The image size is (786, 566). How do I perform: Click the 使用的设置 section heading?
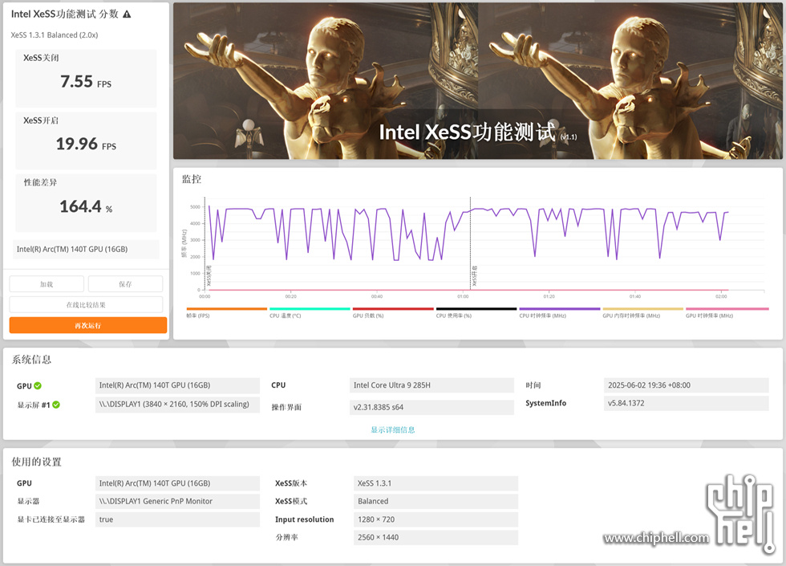tap(37, 462)
